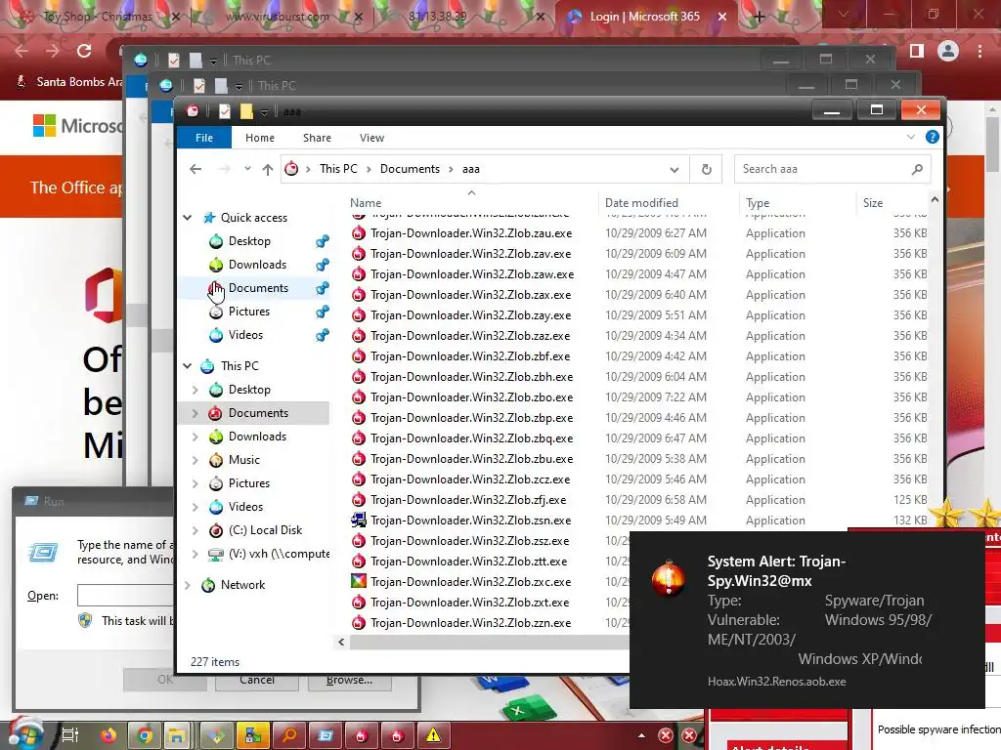Click Documents in breadcrumb path
Screen dimensions: 1001x750
(410, 169)
